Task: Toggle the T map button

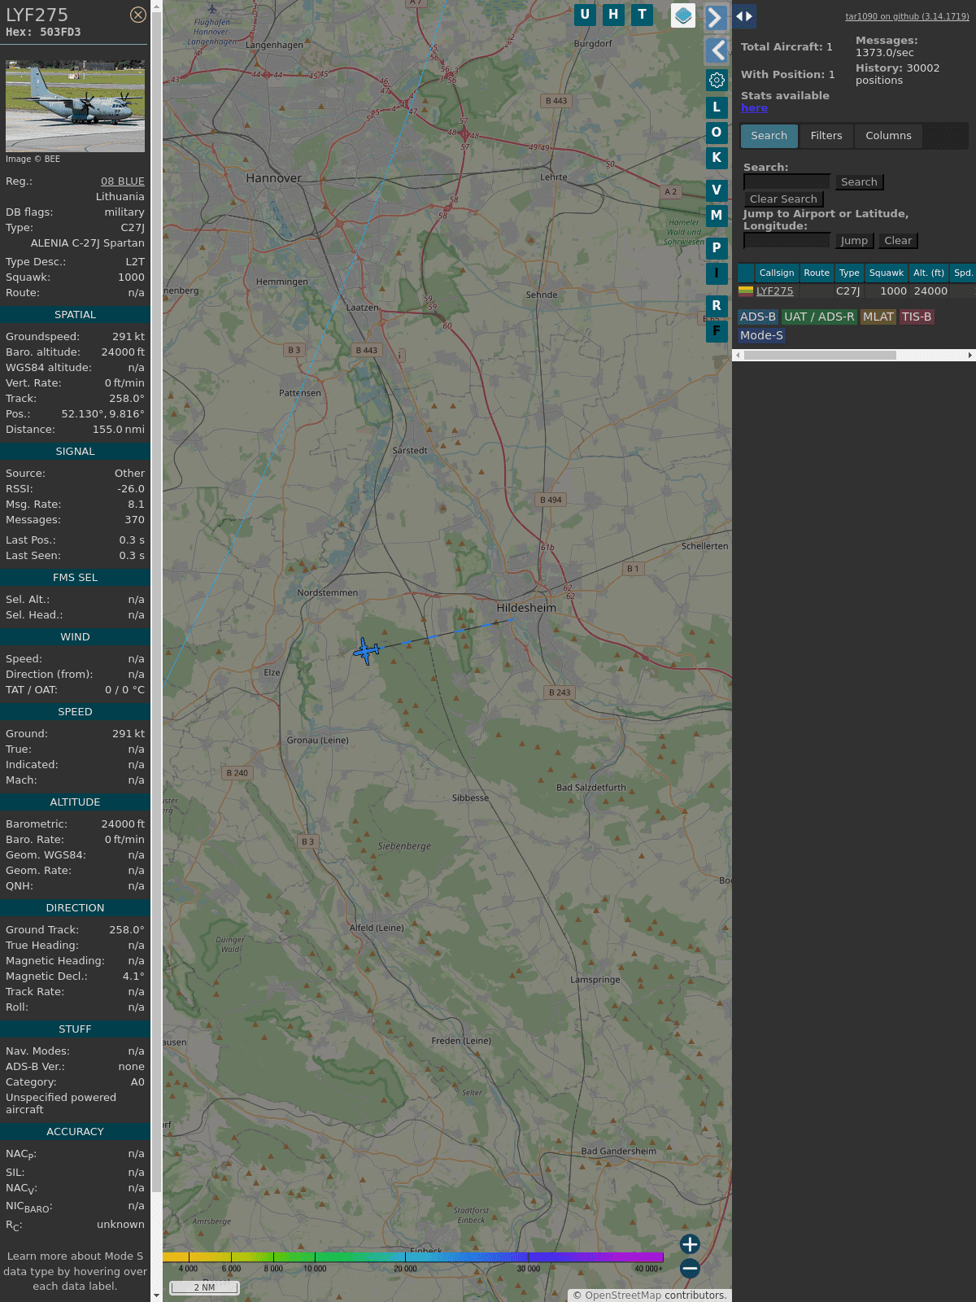Action: [643, 15]
